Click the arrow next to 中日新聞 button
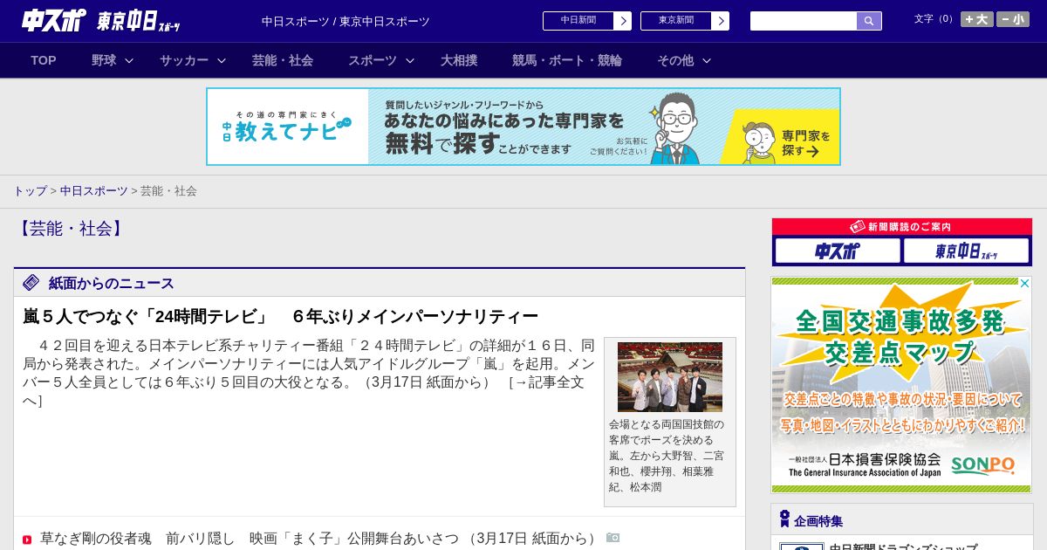This screenshot has height=550, width=1047. coord(622,21)
